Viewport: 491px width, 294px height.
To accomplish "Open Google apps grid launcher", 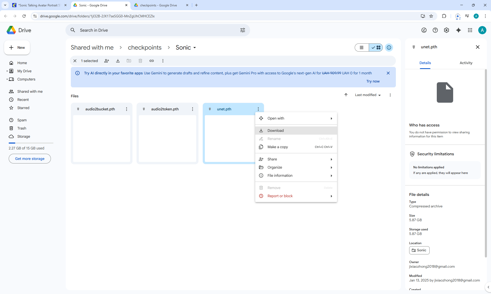I will [470, 30].
